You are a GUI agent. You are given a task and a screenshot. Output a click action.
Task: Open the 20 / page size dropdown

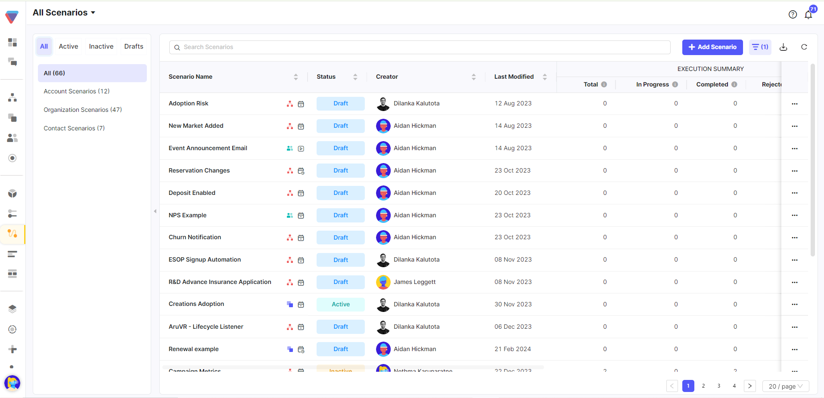click(786, 386)
